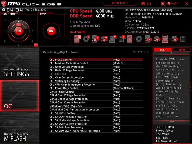Image resolution: width=192 pixels, height=144 pixels.
Task: Select CPU SA Over Current Protection row
Action: coord(96,124)
